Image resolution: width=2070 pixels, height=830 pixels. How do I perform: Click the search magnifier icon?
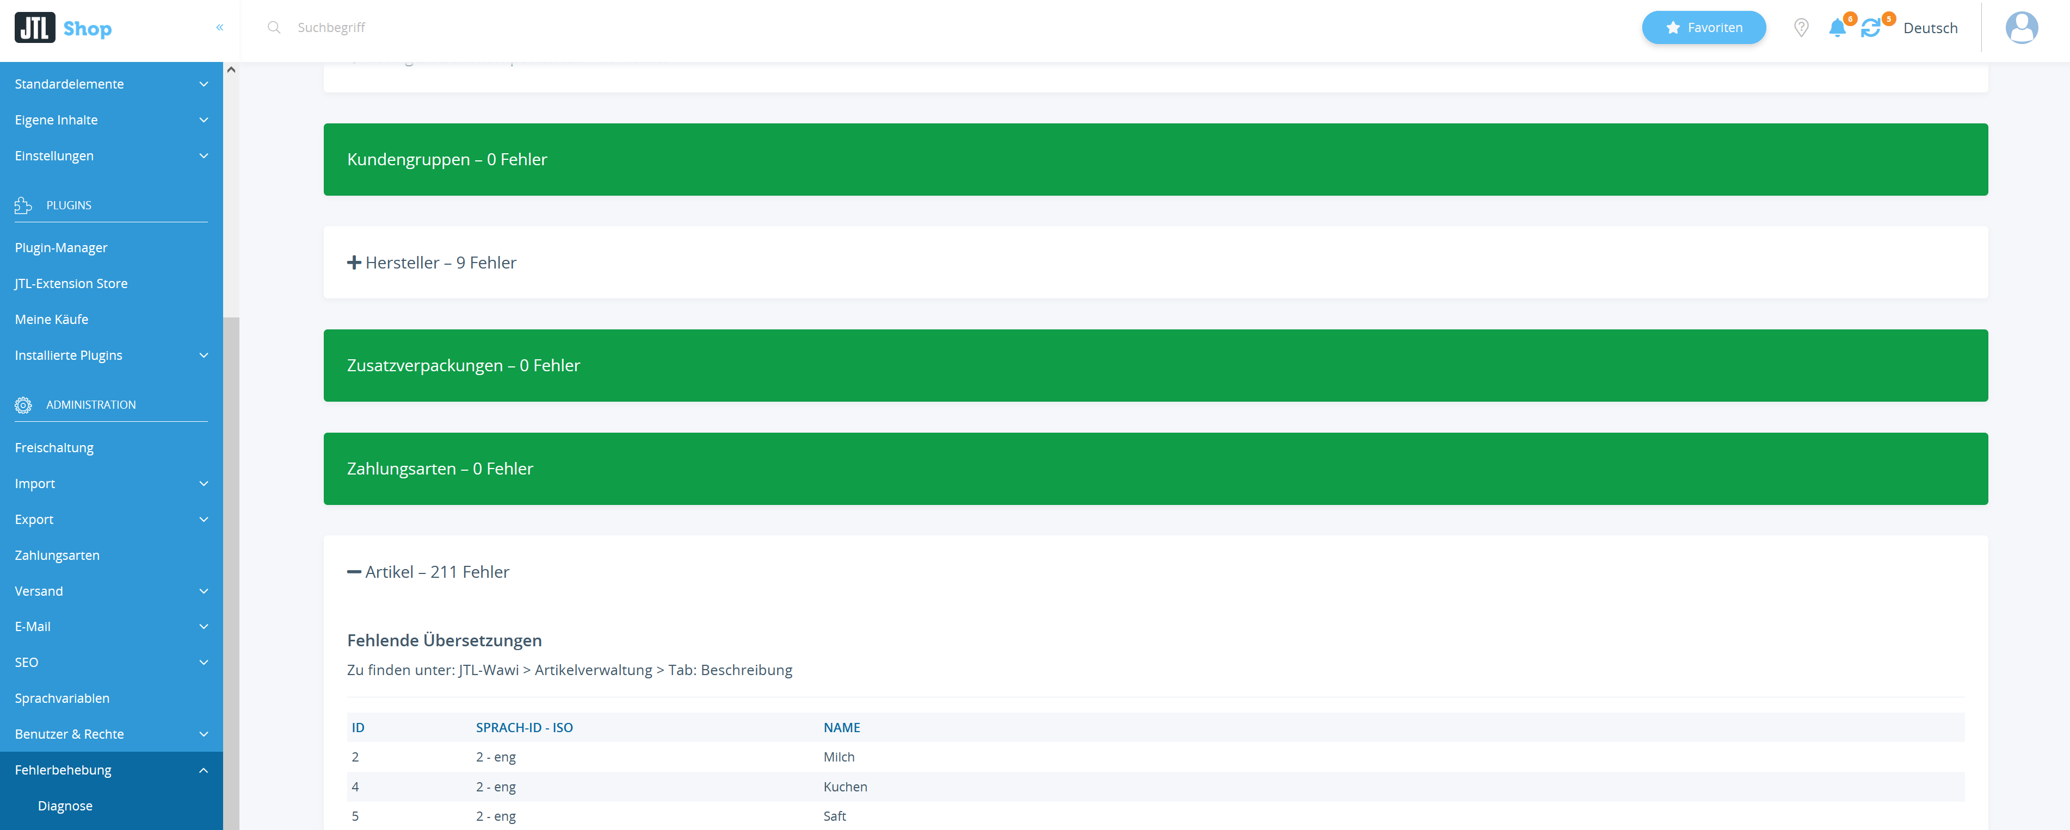point(274,27)
